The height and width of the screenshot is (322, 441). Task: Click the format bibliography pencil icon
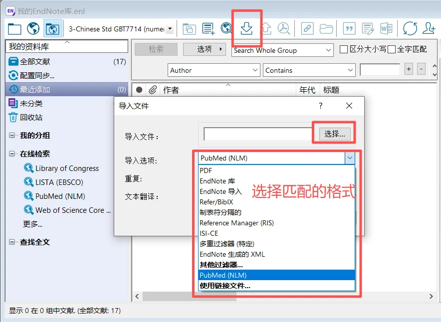(x=368, y=28)
